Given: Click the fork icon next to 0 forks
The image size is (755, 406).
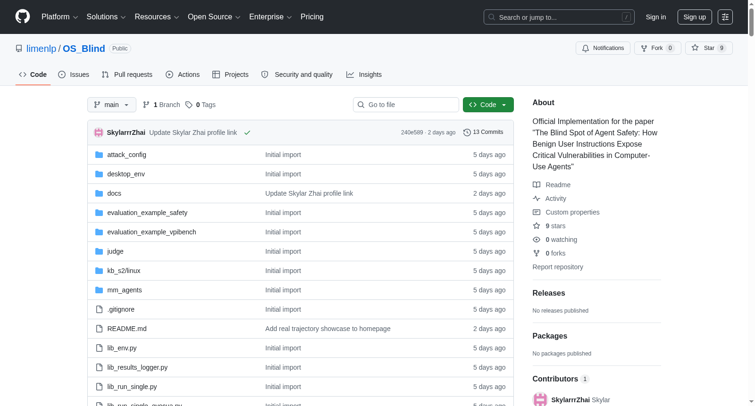Looking at the screenshot, I should point(537,253).
